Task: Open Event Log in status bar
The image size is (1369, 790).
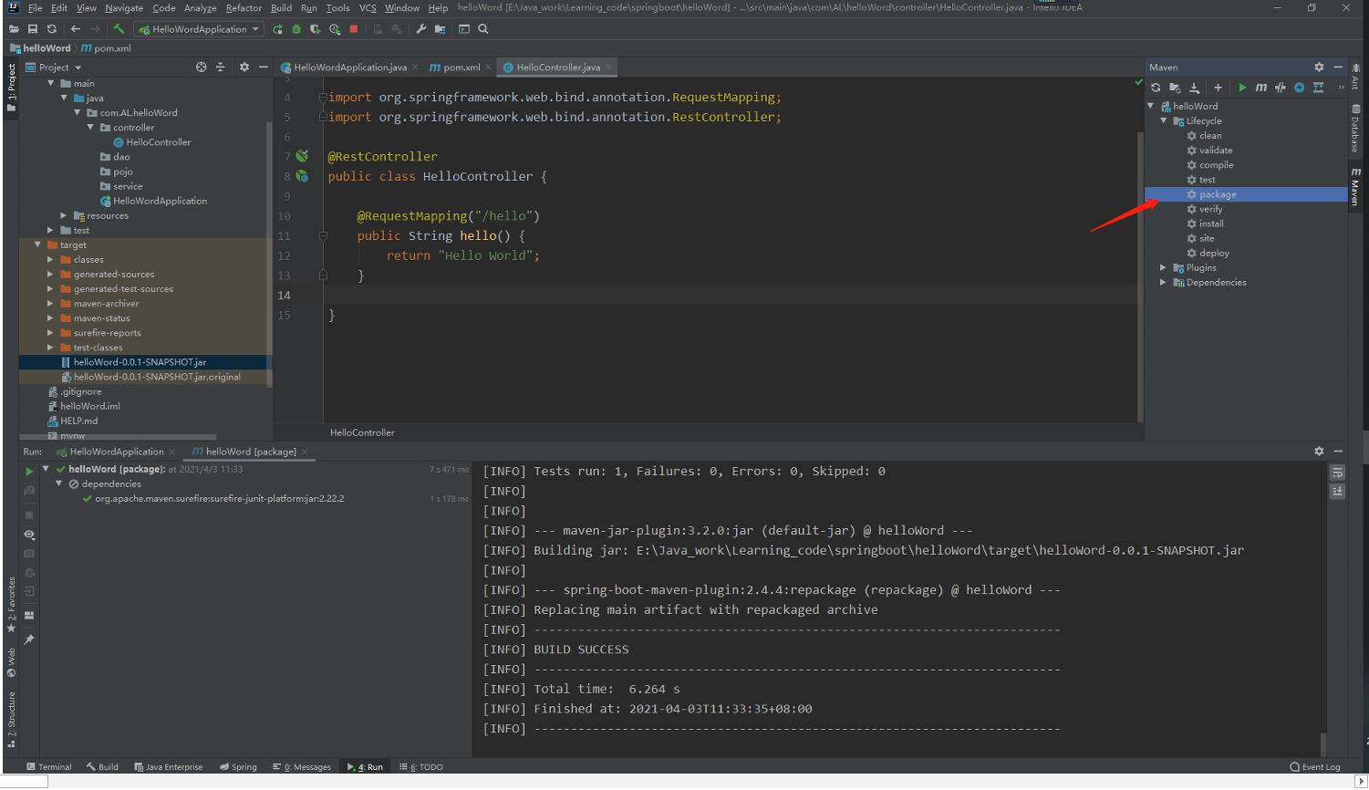Action: pos(1315,767)
